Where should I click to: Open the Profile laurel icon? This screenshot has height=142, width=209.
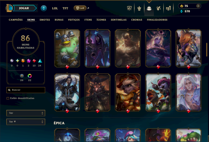tap(139, 8)
